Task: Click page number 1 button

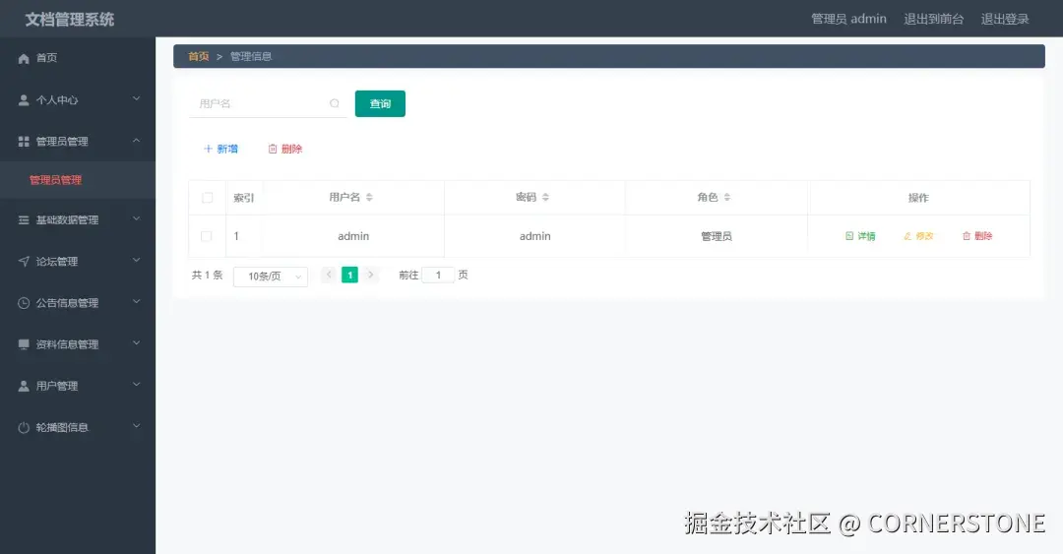Action: (349, 275)
